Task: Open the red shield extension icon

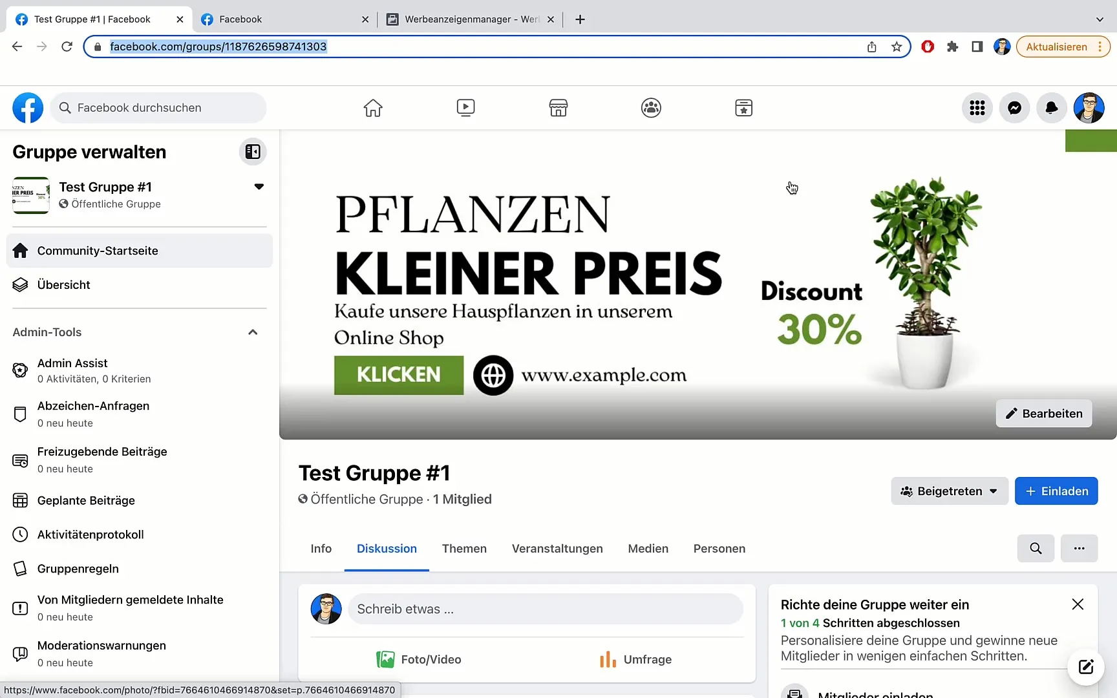Action: point(928,47)
